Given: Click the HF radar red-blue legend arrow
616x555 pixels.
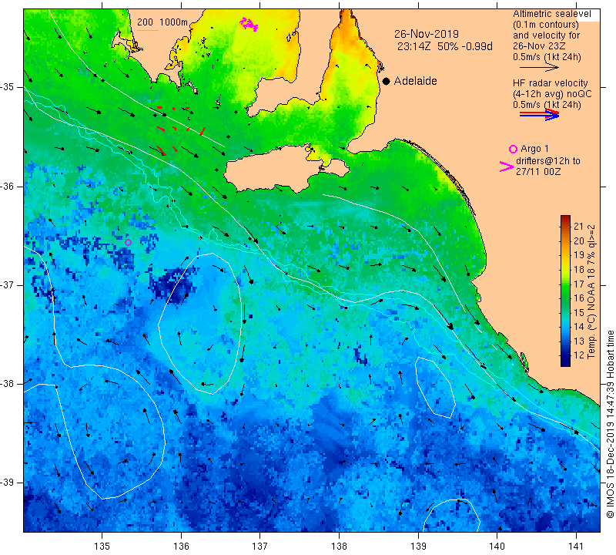Looking at the screenshot, I should coord(539,115).
